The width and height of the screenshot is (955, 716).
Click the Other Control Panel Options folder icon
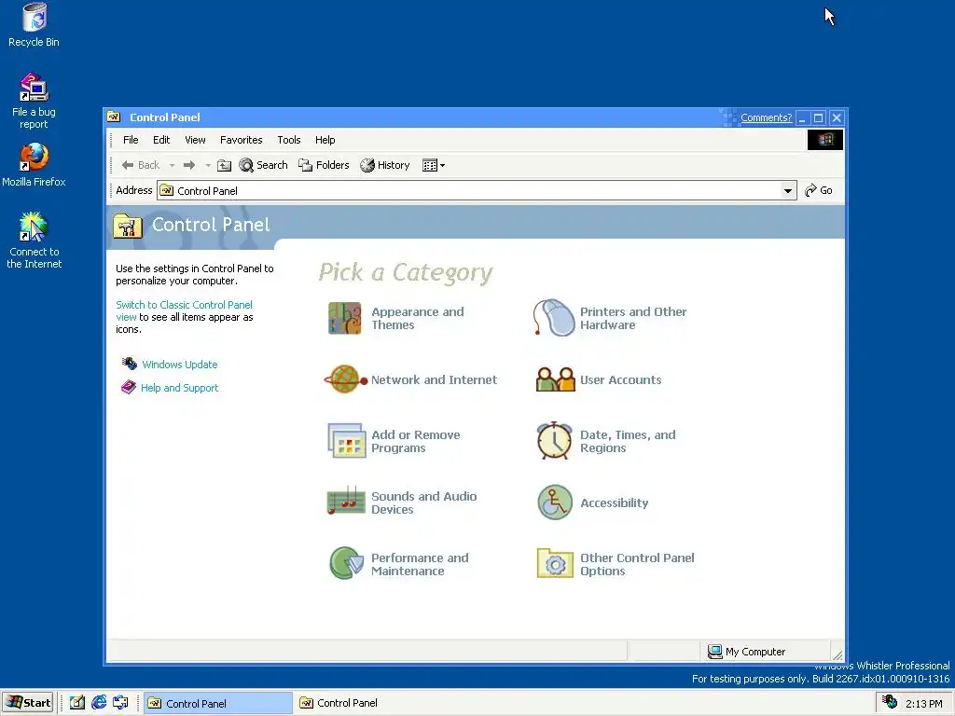pyautogui.click(x=555, y=563)
